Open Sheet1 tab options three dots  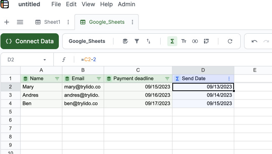pyautogui.click(x=68, y=22)
